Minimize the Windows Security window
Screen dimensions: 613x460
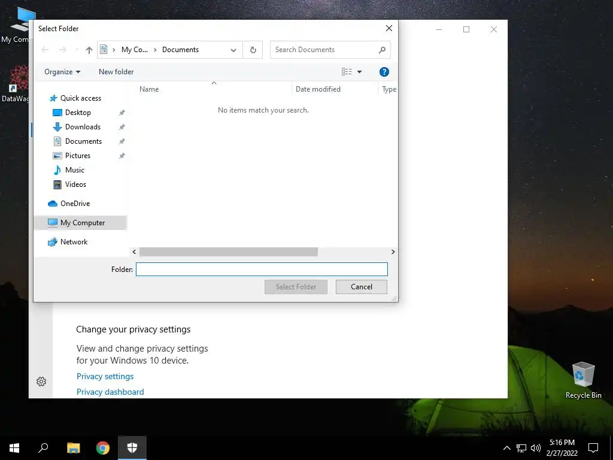439,29
